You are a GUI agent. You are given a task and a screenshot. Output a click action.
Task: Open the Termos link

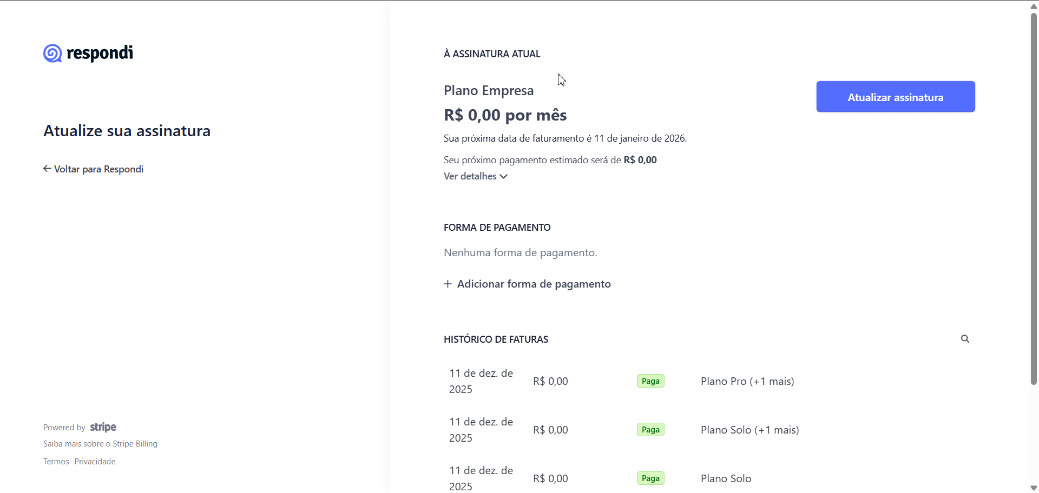(x=56, y=462)
